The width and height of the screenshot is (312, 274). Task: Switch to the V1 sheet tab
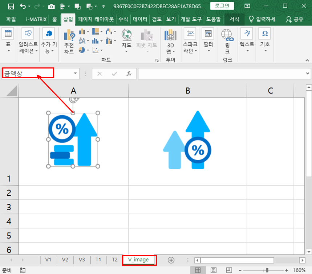tap(48, 260)
